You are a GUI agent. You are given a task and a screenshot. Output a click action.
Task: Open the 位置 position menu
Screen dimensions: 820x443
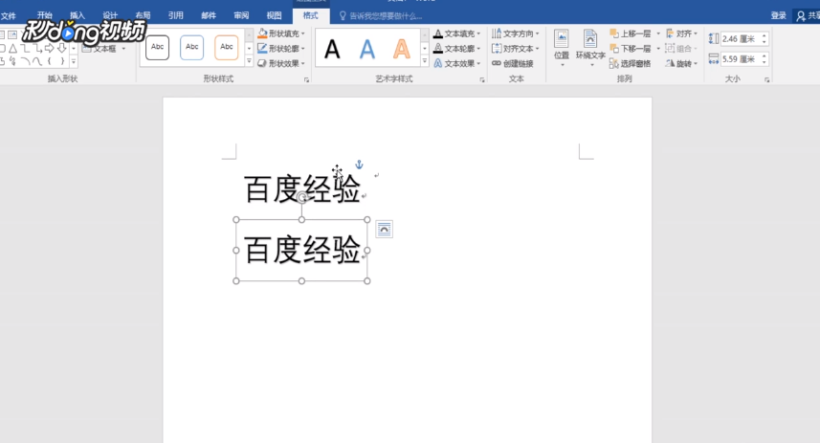562,49
